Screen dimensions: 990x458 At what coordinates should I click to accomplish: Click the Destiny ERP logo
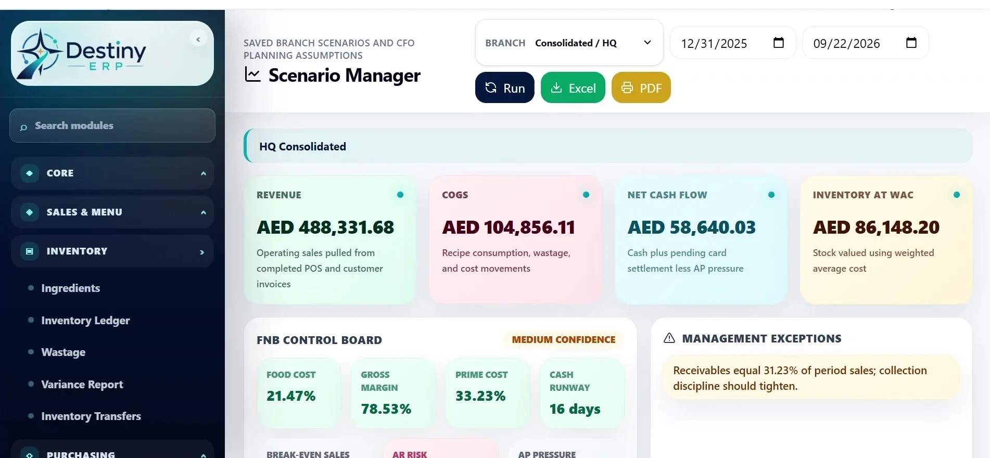click(x=82, y=54)
